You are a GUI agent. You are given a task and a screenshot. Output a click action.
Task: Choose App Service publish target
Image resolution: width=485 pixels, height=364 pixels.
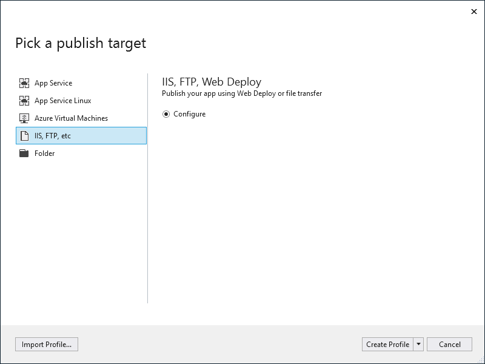click(x=81, y=83)
